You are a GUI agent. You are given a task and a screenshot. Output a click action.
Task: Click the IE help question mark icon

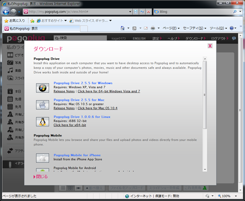pyautogui.click(x=232, y=28)
